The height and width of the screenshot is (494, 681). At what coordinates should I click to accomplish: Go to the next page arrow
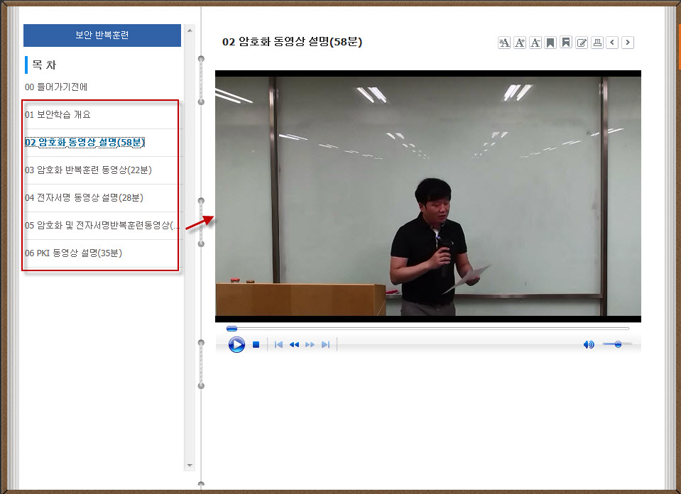point(628,43)
